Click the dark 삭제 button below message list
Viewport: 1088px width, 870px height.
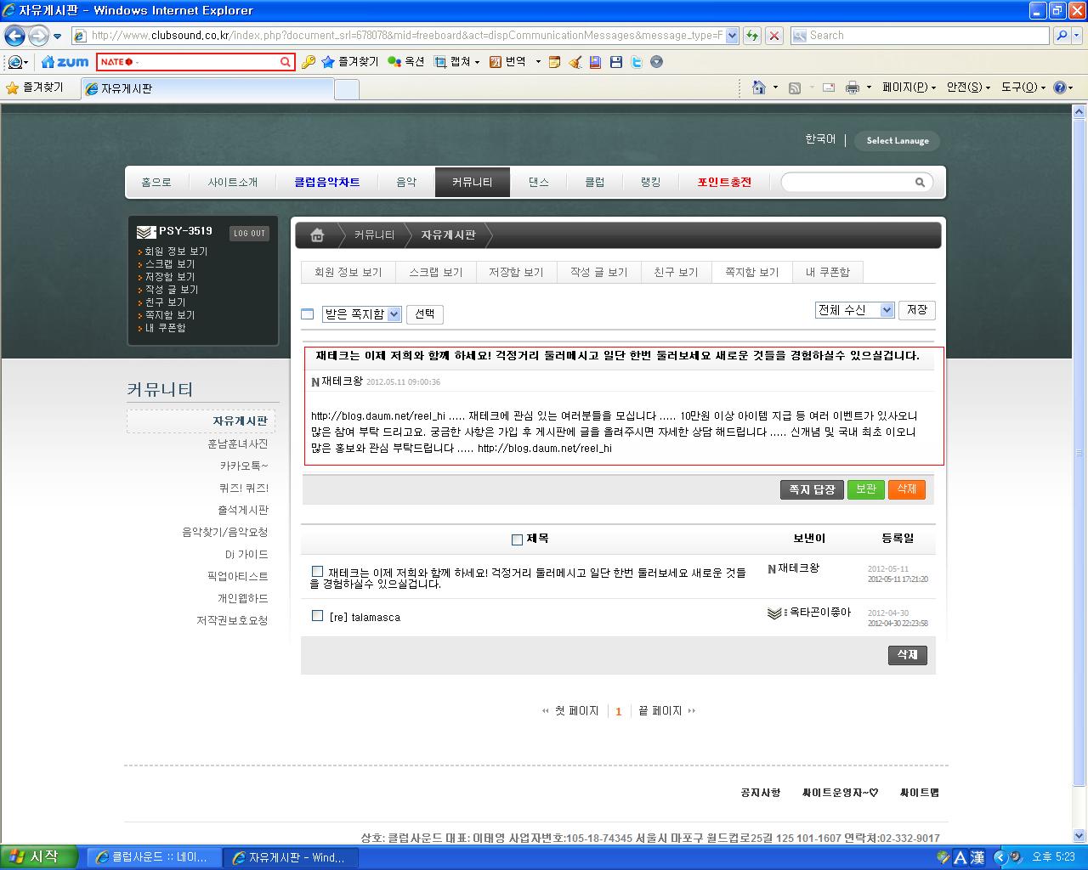tap(908, 655)
